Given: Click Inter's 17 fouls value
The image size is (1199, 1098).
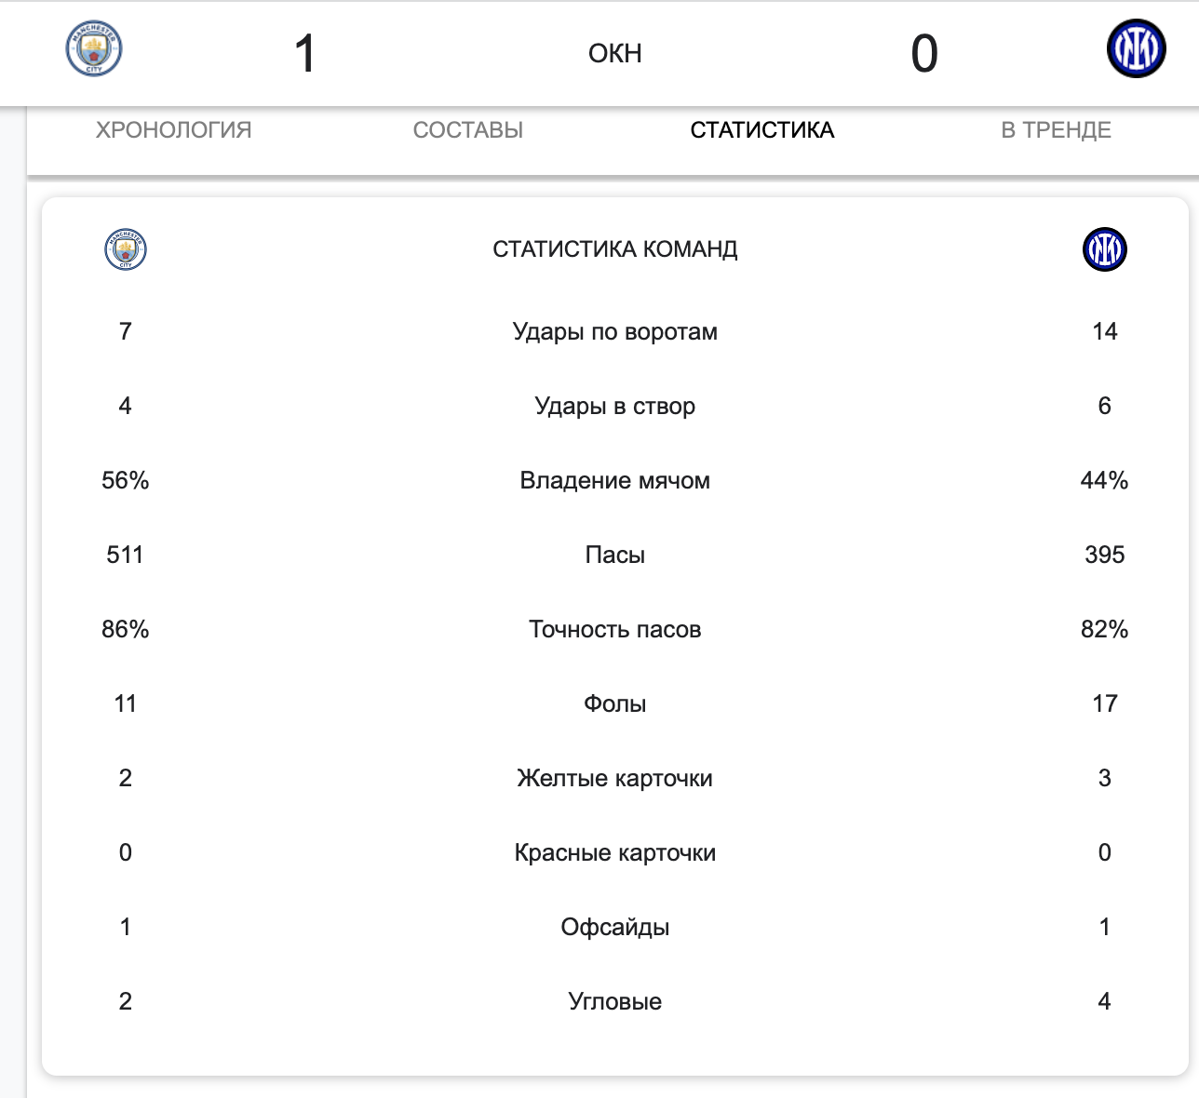Looking at the screenshot, I should tap(1104, 704).
